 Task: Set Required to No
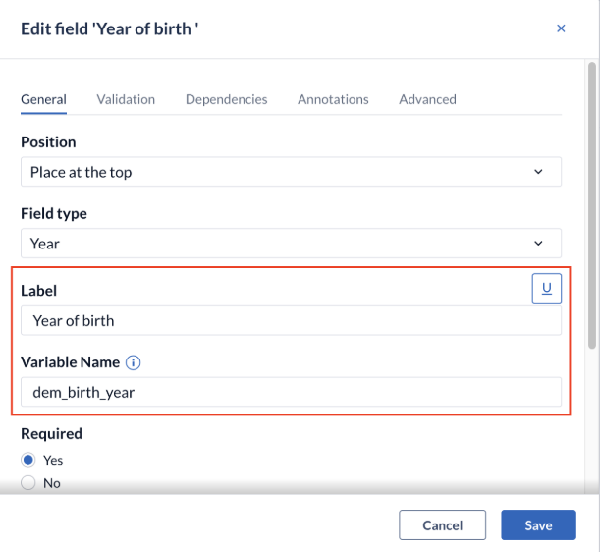coord(28,482)
